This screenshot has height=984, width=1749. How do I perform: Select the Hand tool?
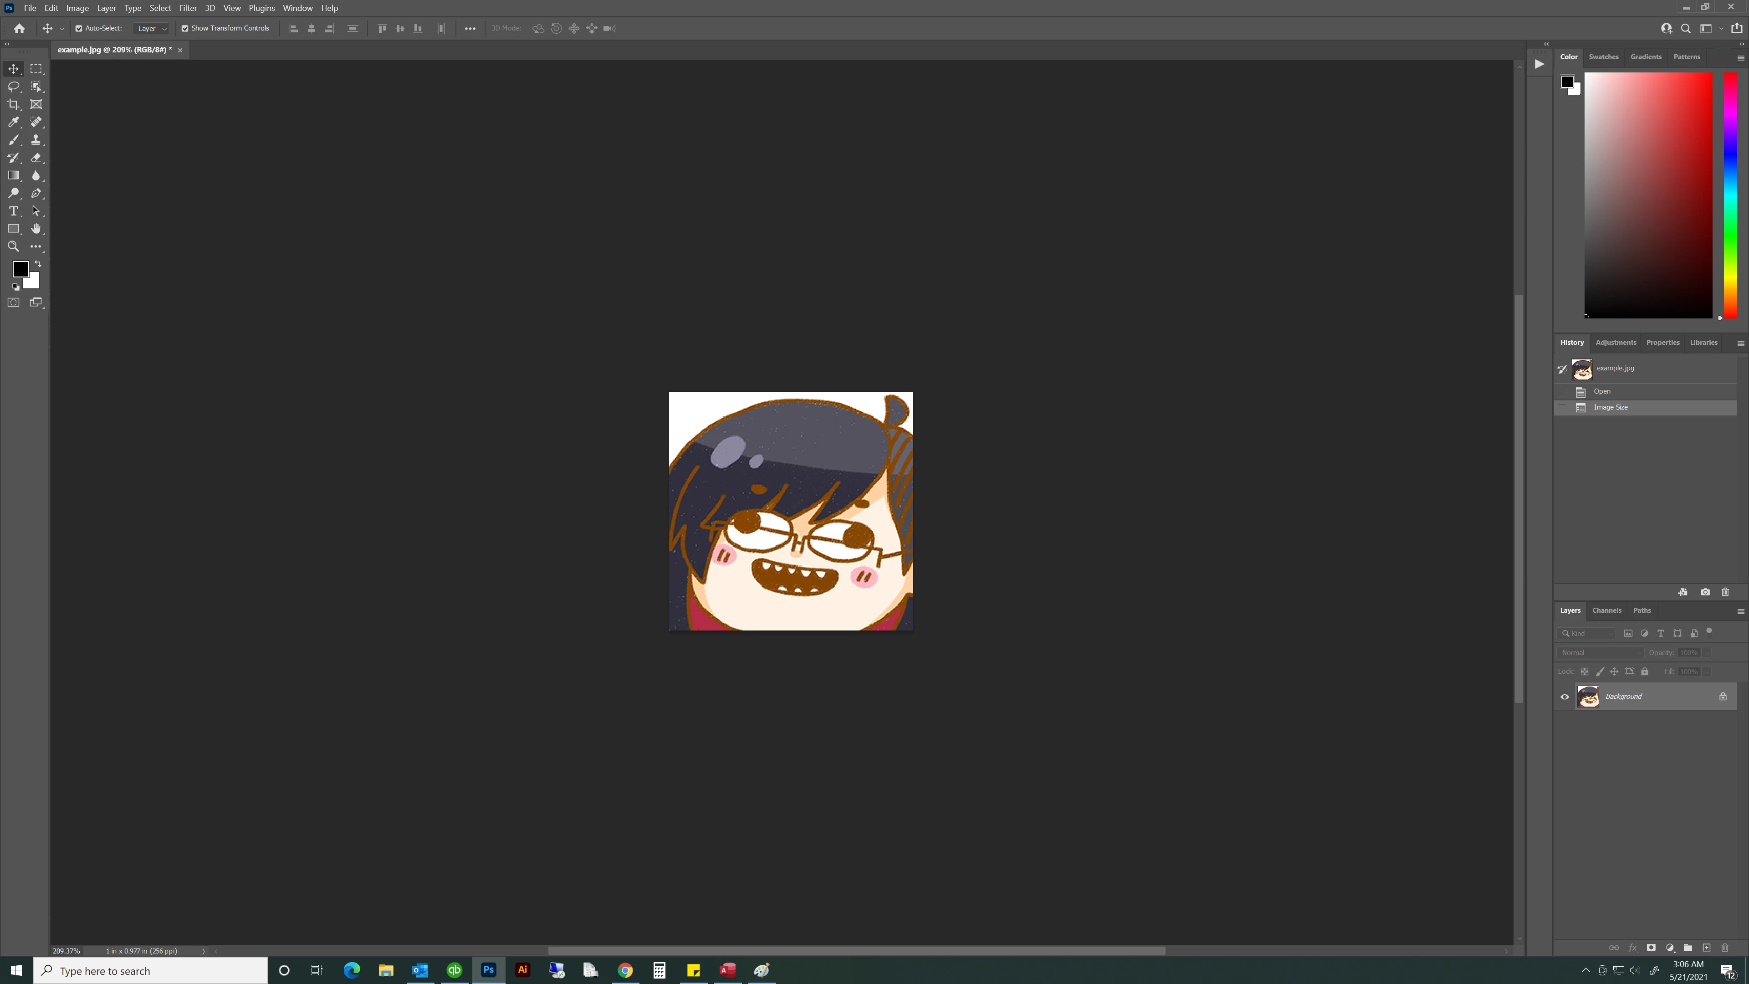point(36,229)
